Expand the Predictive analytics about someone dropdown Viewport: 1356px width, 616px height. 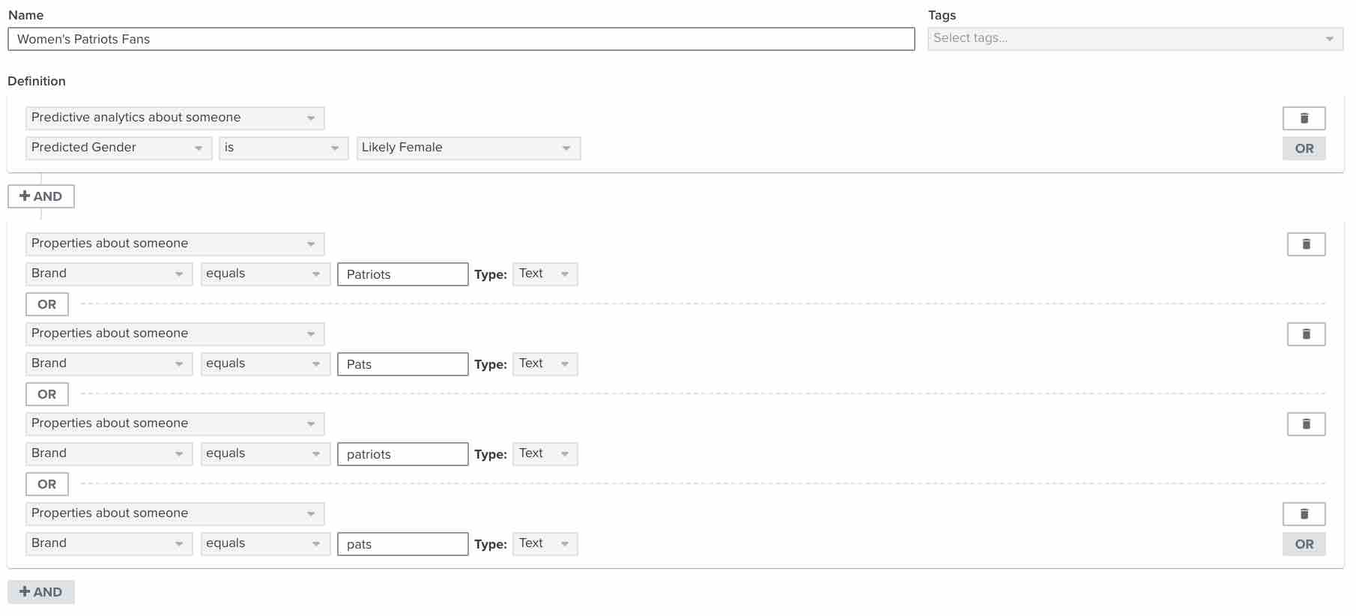(x=174, y=118)
